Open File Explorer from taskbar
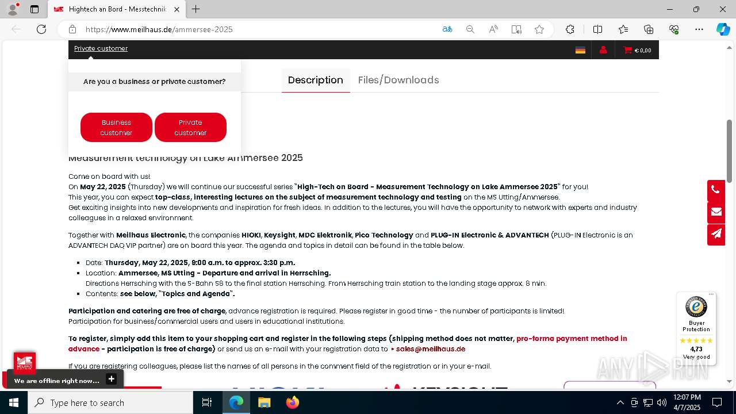736x414 pixels. point(264,402)
